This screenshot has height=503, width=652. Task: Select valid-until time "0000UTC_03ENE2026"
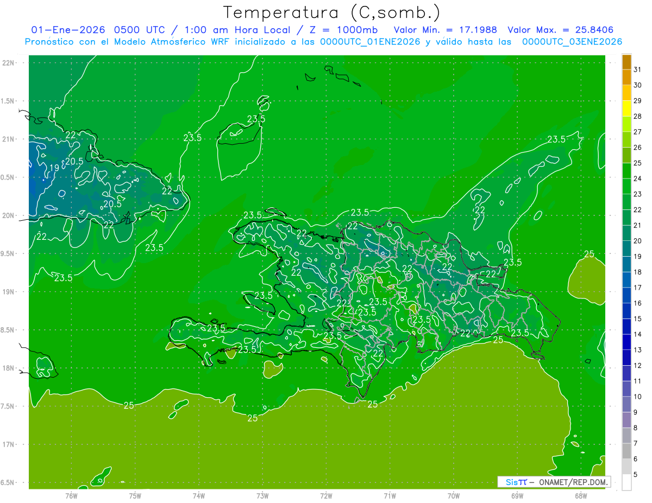[572, 42]
